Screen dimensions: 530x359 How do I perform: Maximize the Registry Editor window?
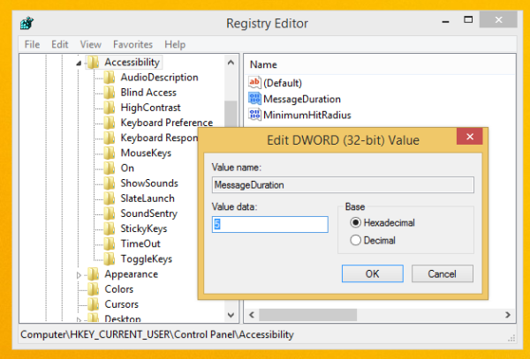coord(468,20)
